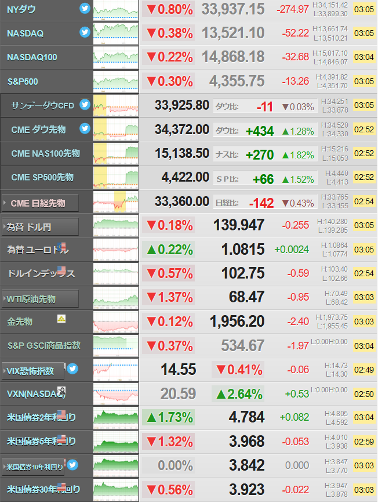This screenshot has height=502, width=378.
Task: Click the Twitter icon in NYダウ row
Action: (85, 8)
